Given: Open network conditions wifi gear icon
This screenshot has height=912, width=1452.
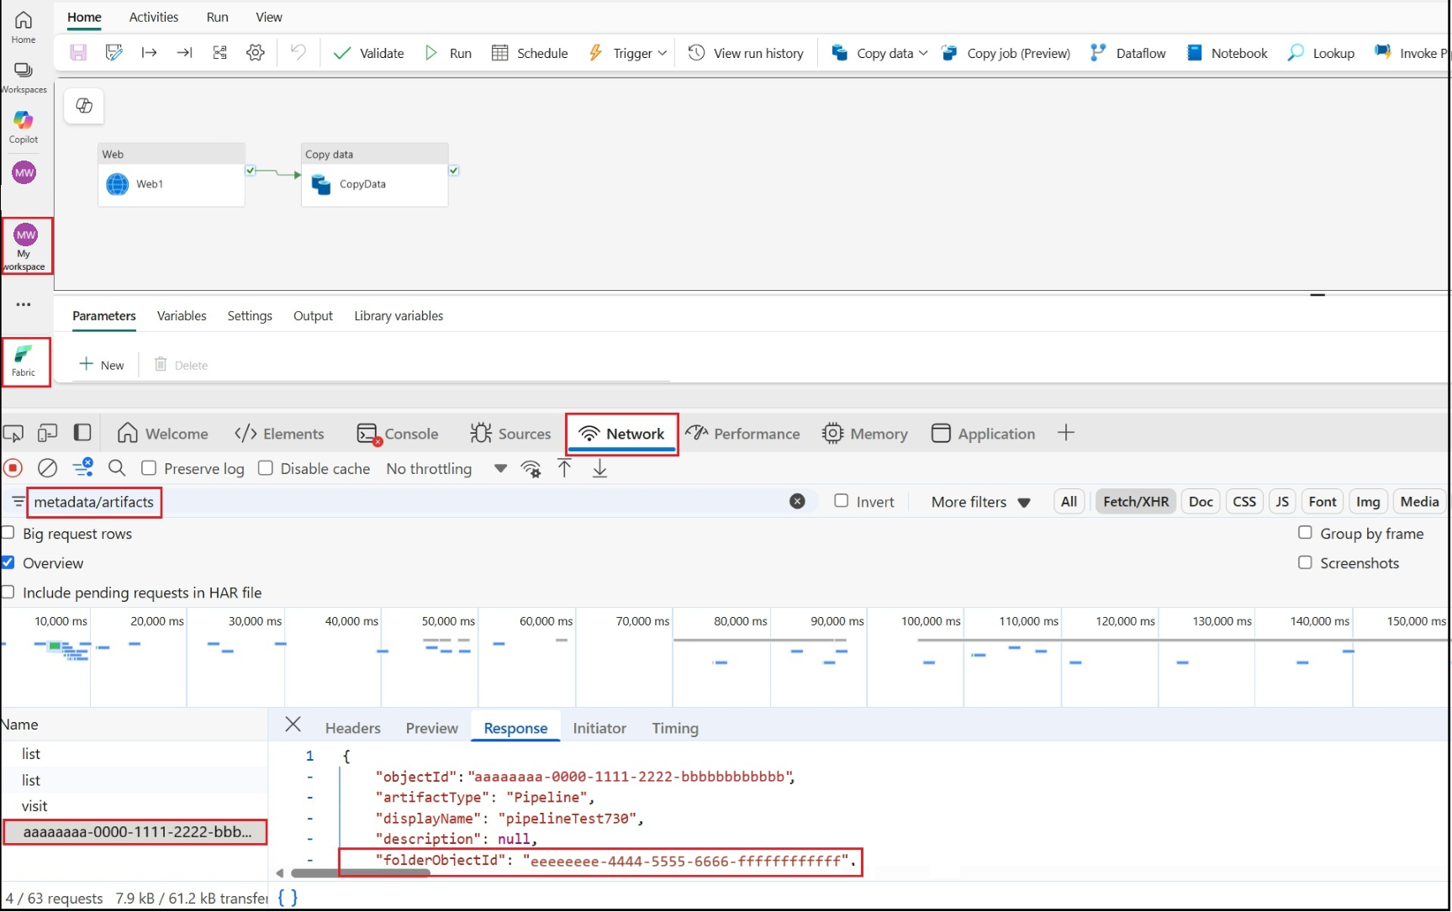Looking at the screenshot, I should click(x=531, y=469).
